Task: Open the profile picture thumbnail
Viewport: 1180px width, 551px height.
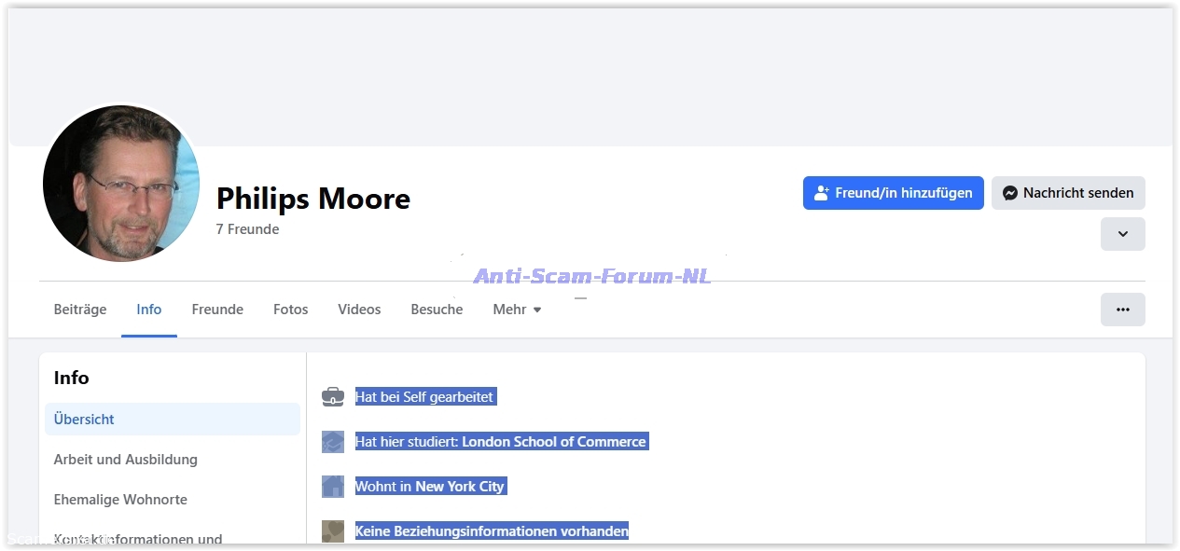Action: tap(121, 183)
